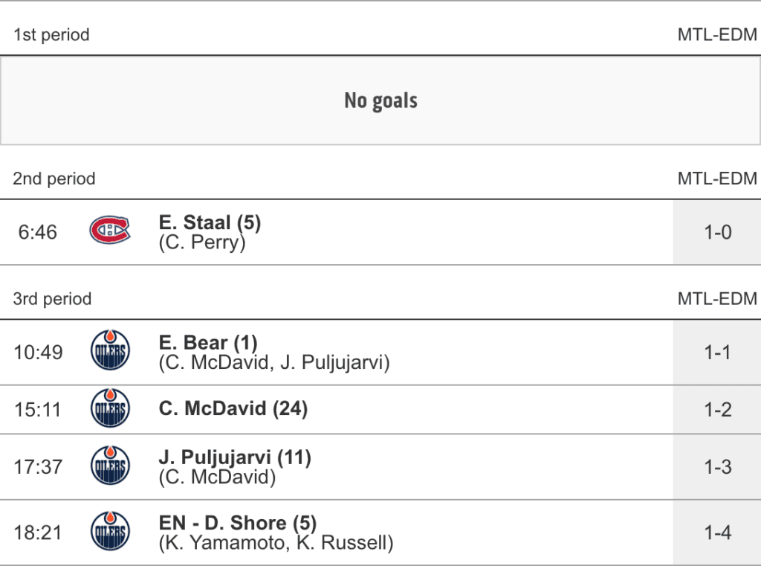Click the 3rd period heading
This screenshot has width=761, height=566.
(52, 299)
